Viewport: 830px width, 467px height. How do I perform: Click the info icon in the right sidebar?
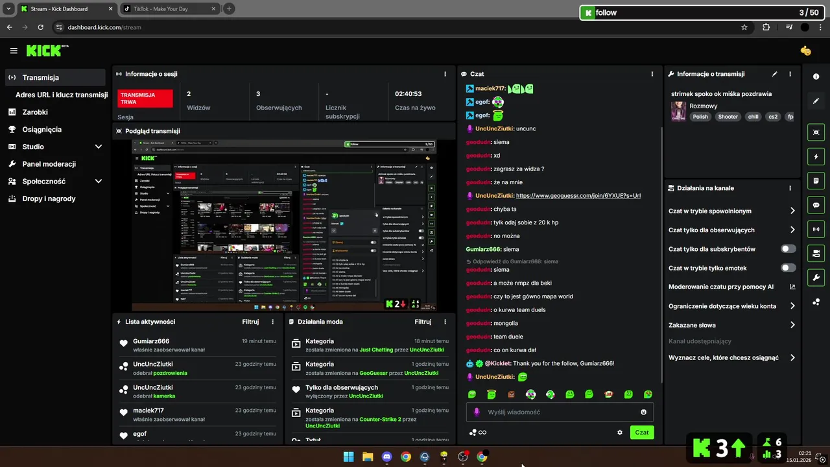(816, 77)
